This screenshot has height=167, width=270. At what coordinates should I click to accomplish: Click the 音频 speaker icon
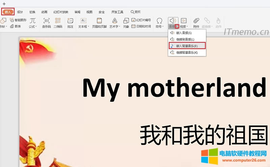(x=172, y=21)
